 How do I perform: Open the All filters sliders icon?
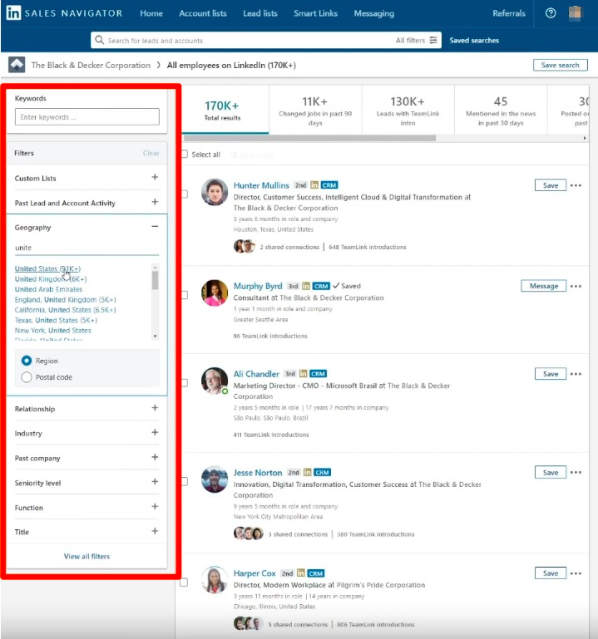tap(433, 40)
